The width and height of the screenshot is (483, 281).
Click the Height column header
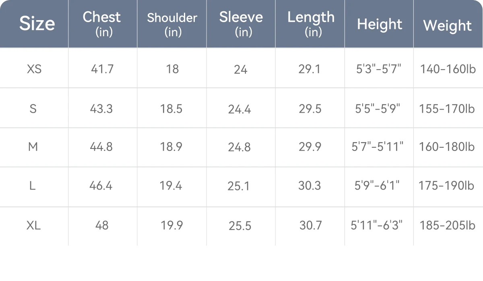[379, 24]
